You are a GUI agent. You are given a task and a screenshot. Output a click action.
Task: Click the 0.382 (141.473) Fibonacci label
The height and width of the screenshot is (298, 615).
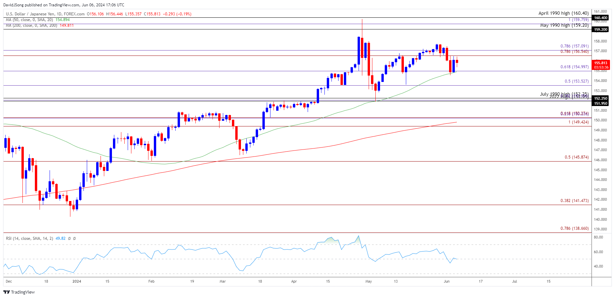[x=574, y=201]
